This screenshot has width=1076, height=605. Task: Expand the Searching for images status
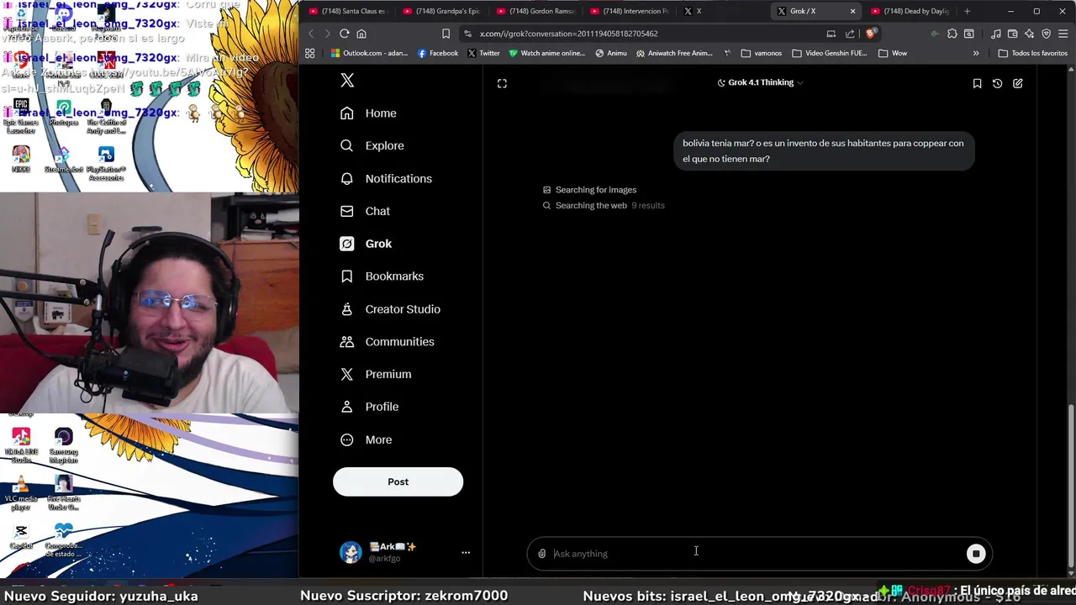pos(589,190)
